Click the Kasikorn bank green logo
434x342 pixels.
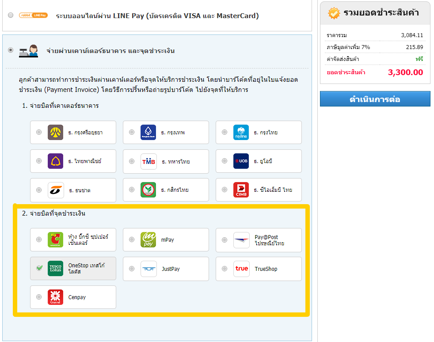(148, 190)
